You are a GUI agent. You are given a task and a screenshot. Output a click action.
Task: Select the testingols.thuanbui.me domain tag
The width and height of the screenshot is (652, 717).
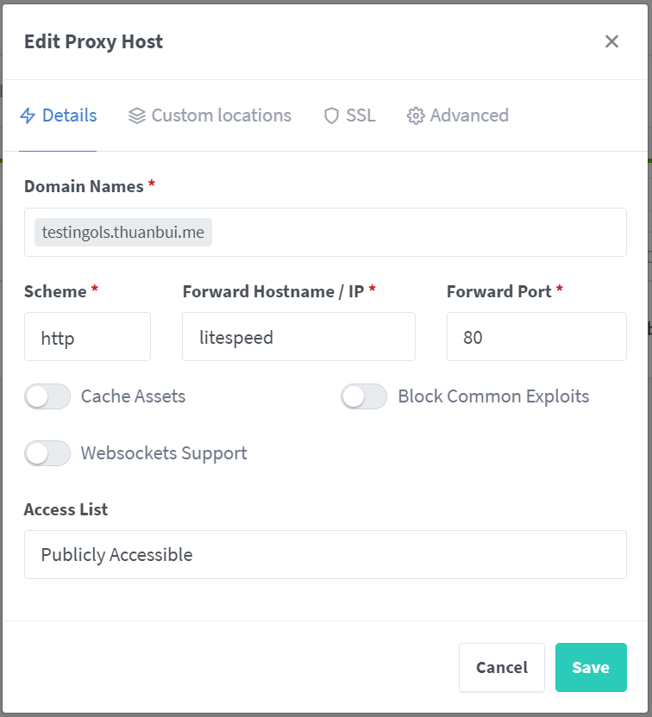point(123,233)
